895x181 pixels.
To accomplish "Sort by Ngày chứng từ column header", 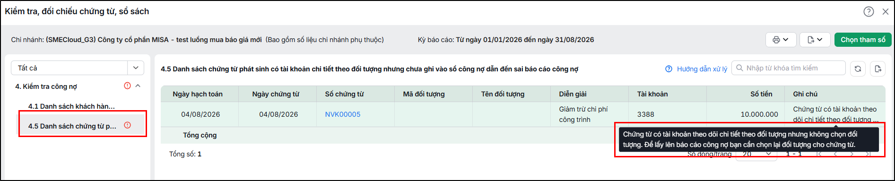I will point(278,94).
